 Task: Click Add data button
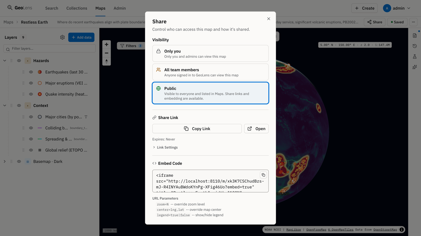click(x=81, y=37)
